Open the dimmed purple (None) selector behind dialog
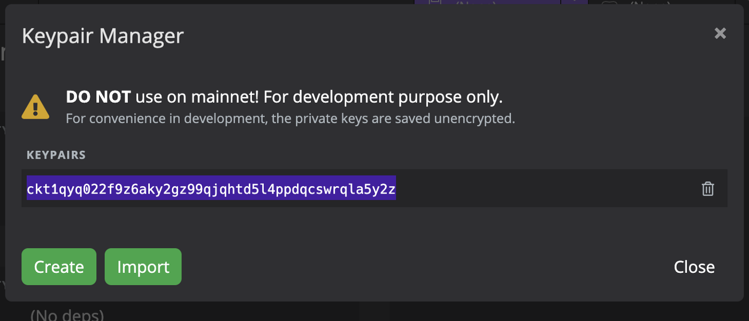 pos(487,2)
